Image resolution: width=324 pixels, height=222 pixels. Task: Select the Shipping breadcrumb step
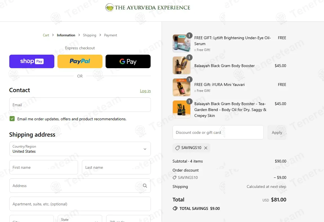tap(90, 35)
